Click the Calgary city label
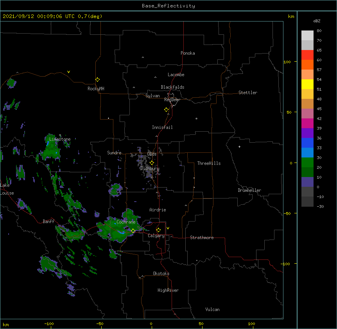The height and width of the screenshot is (329, 337). click(x=156, y=236)
